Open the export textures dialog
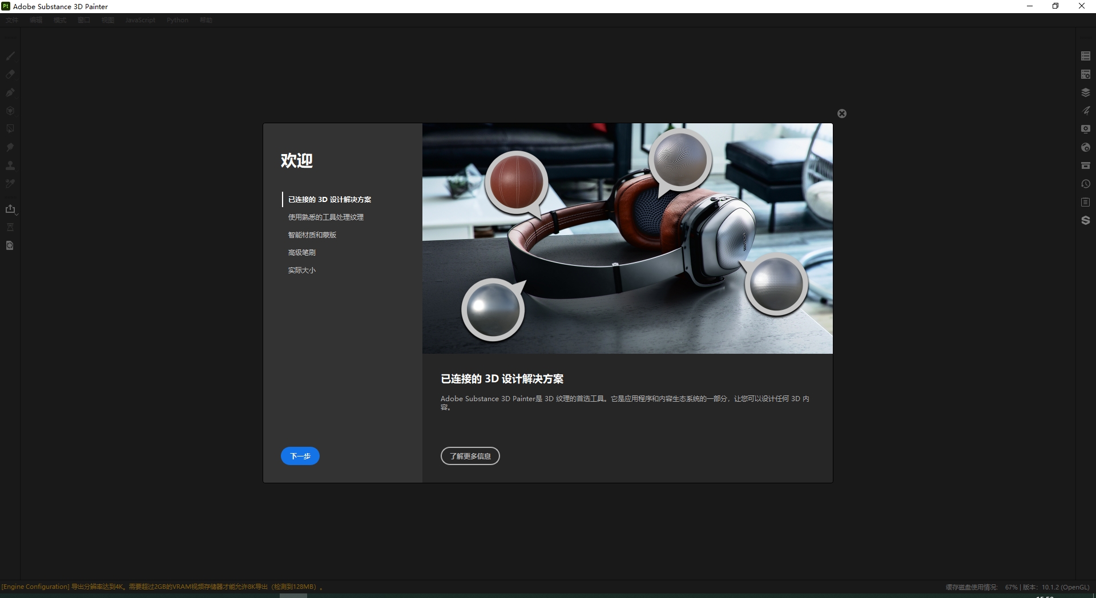Screen dimensions: 1096x598 click(x=10, y=209)
